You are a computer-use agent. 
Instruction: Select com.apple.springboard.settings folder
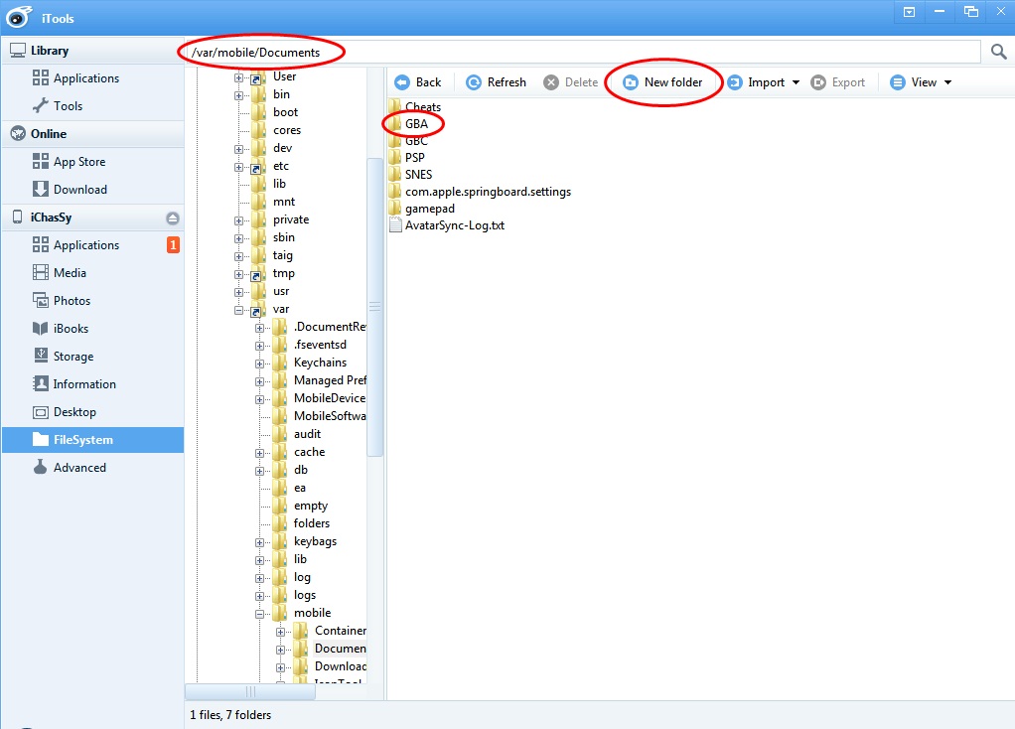pyautogui.click(x=488, y=192)
